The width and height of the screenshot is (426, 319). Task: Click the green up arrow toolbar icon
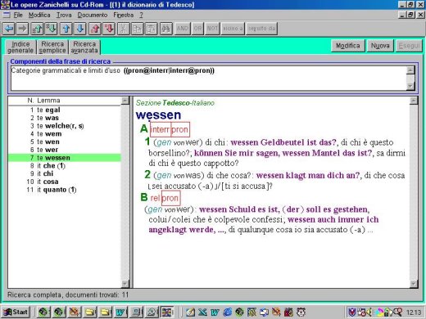37,29
